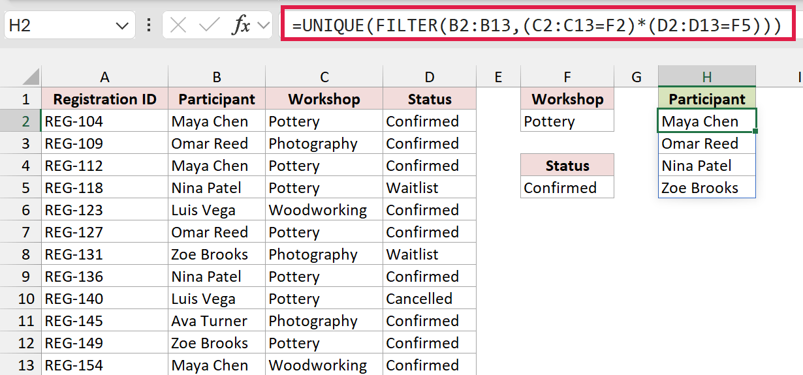Select row 13 header
Viewport: 803px width, 375px height.
(21, 365)
